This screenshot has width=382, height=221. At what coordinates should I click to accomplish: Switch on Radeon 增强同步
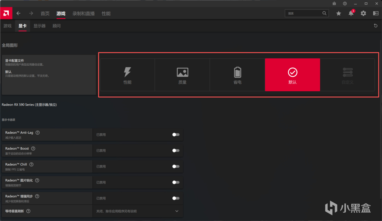tap(176, 198)
